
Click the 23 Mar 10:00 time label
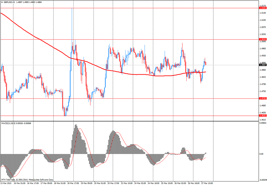click(x=127, y=183)
